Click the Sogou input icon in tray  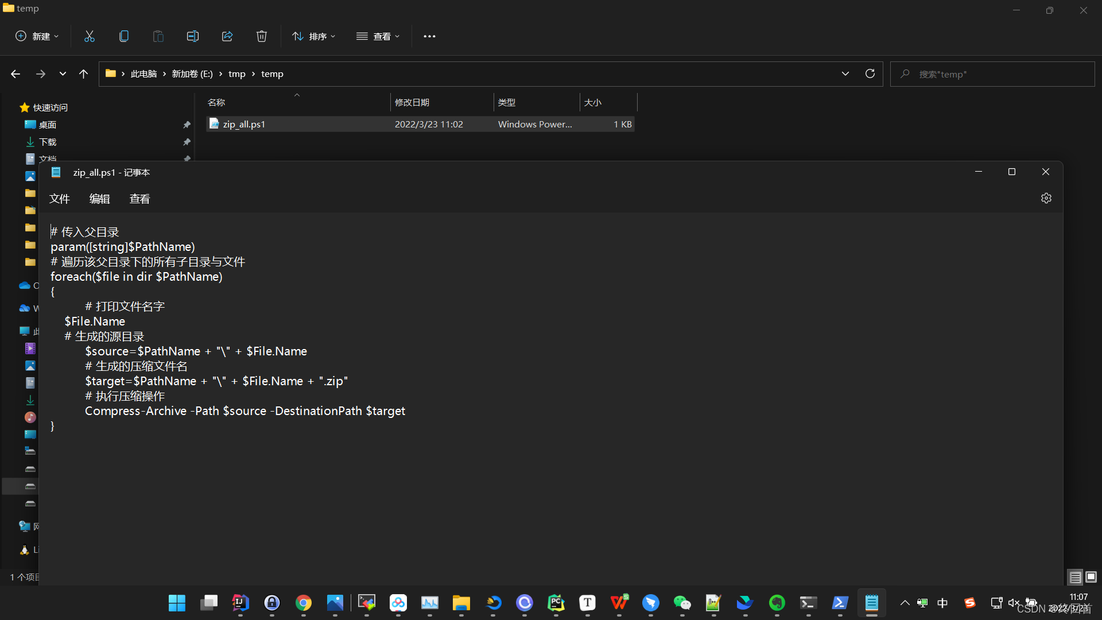[x=970, y=603]
